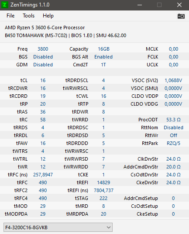The width and height of the screenshot is (189, 234).
Task: Click the camera screenshot icon
Action: click(x=181, y=16)
